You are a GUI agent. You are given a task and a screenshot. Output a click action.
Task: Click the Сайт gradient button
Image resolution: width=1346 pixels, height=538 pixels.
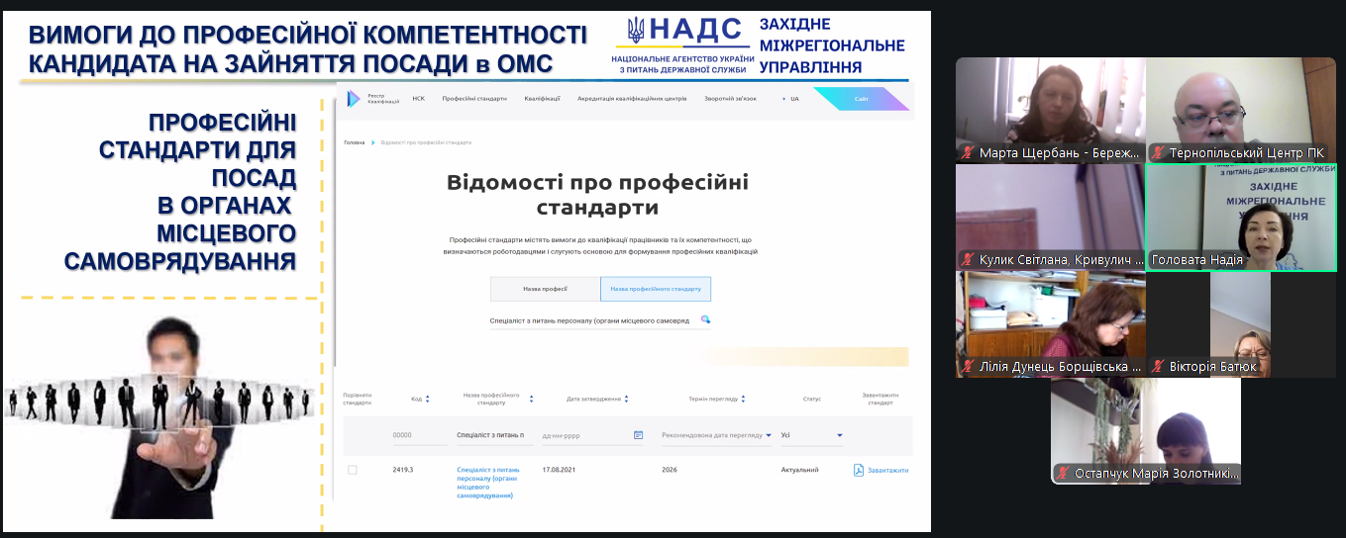(860, 99)
